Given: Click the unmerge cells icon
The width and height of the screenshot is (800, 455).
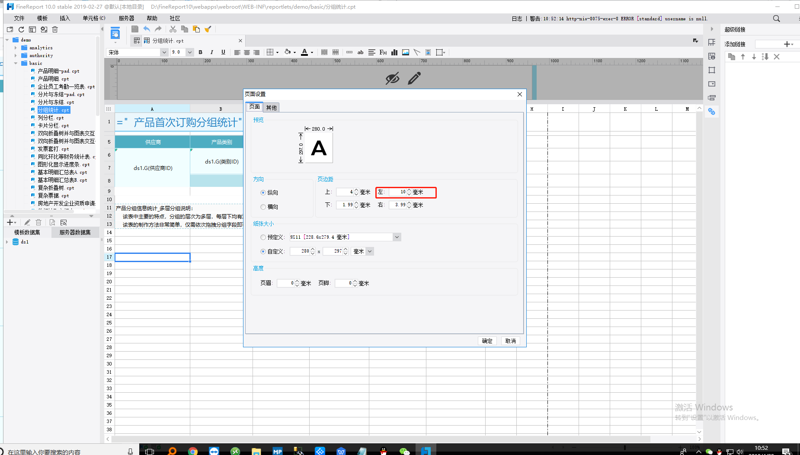Looking at the screenshot, I should tap(336, 52).
